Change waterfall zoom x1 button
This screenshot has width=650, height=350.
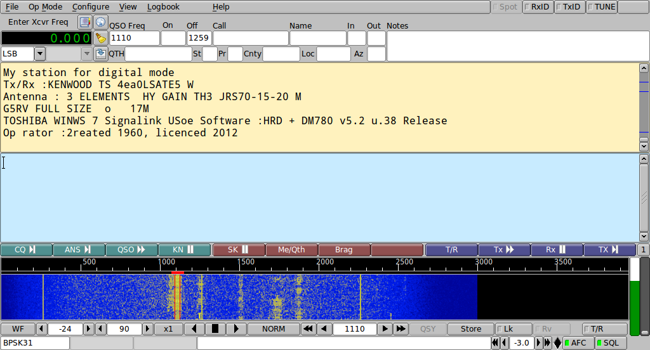(x=168, y=329)
